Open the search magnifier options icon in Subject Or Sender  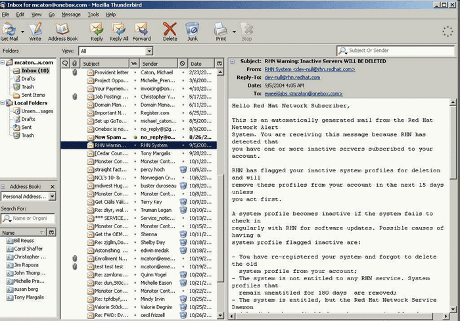tap(342, 51)
